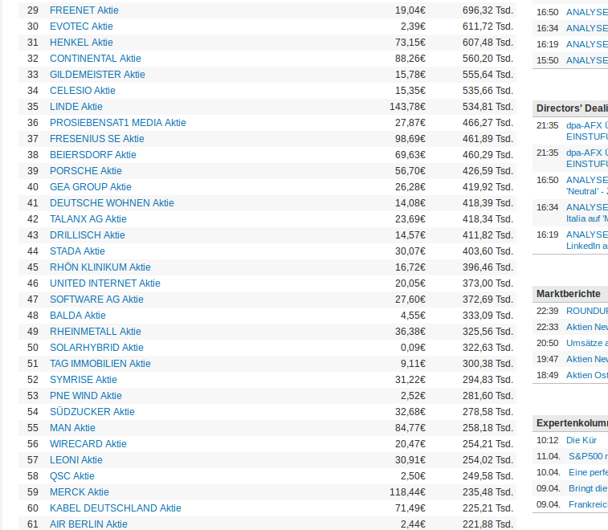Open the DRILLISCH Aktie link
The image size is (608, 530).
(88, 235)
